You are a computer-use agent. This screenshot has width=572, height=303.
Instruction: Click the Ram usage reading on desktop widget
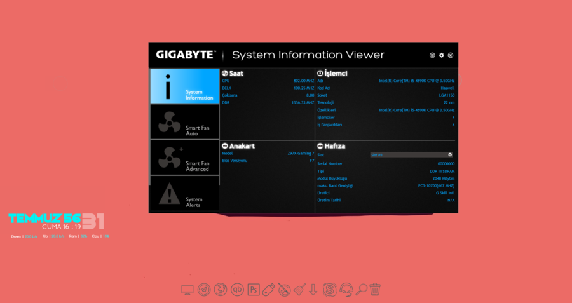click(78, 236)
